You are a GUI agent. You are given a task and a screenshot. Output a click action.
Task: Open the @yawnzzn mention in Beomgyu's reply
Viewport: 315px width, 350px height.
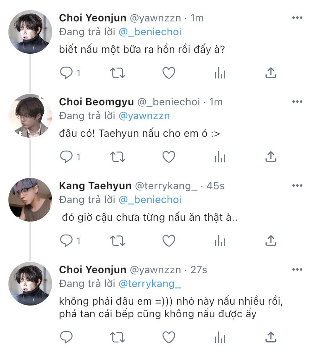pos(144,116)
